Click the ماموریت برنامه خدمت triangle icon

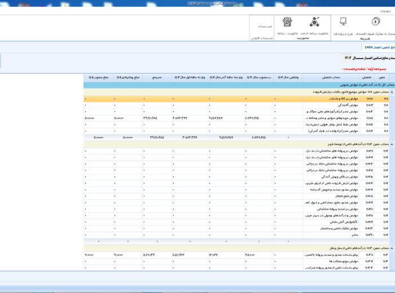[x=314, y=23]
